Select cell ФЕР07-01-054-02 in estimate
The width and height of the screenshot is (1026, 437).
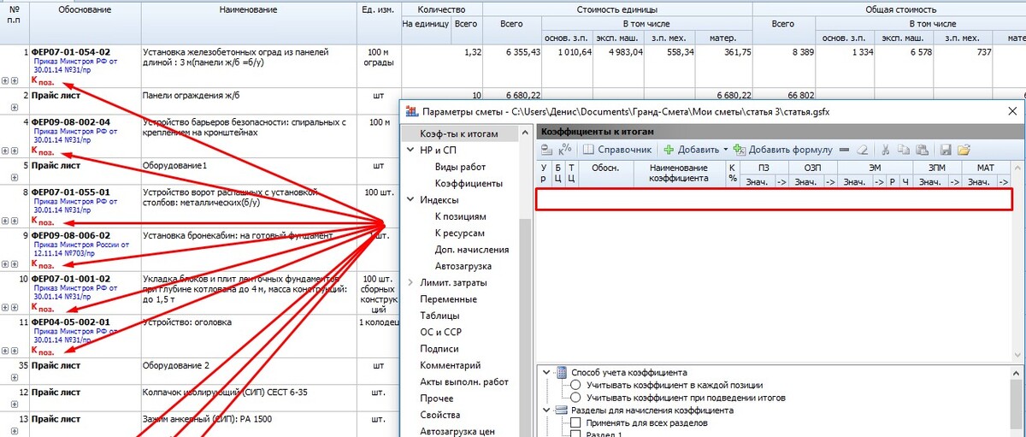[70, 52]
